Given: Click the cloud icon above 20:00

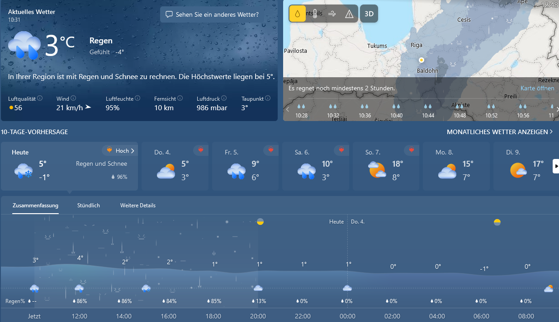Looking at the screenshot, I should [x=258, y=288].
